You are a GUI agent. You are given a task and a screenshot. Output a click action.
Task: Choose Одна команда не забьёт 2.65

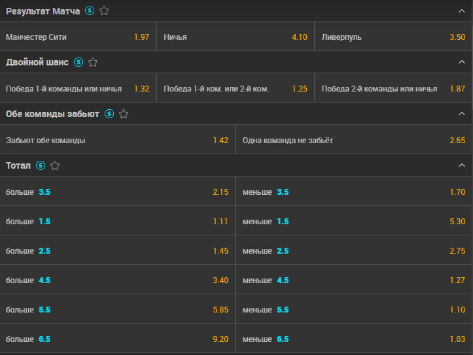(x=354, y=139)
